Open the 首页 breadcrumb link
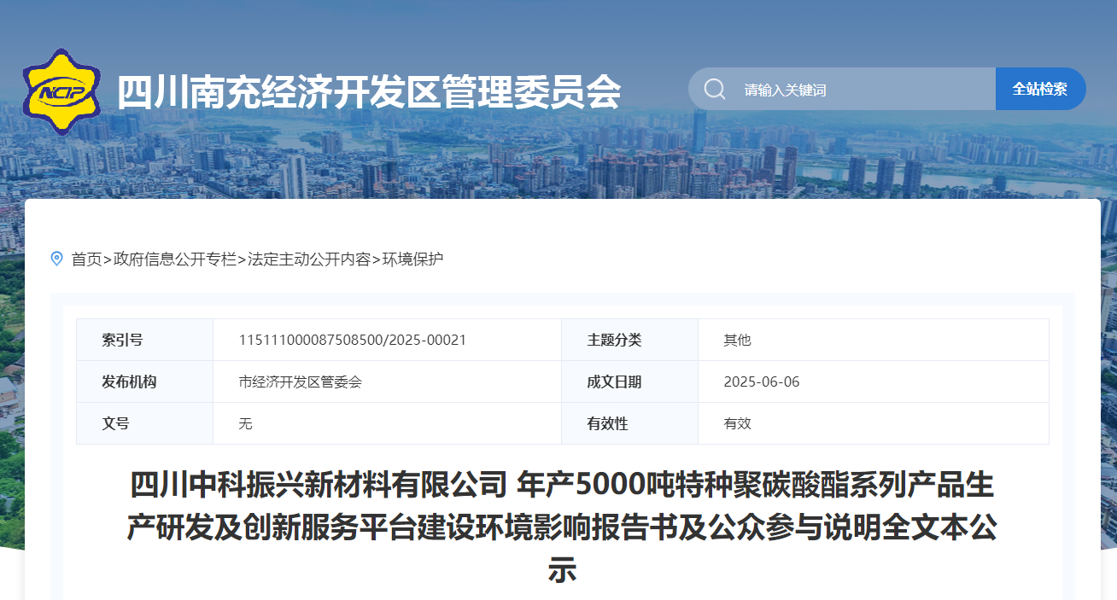 [x=86, y=259]
